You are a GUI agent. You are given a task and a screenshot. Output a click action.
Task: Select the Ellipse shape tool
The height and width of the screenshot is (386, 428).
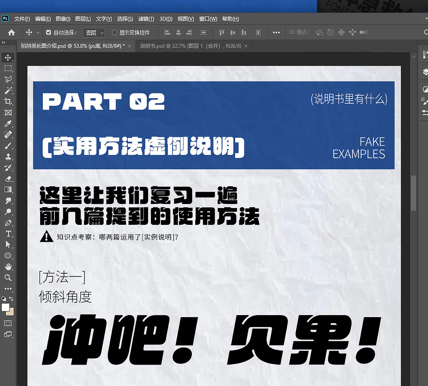pyautogui.click(x=8, y=256)
